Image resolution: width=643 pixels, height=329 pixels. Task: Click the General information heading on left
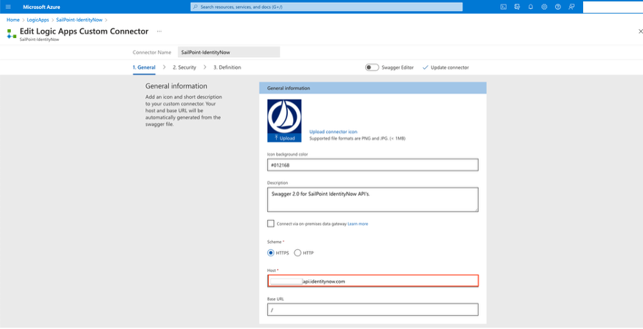176,86
